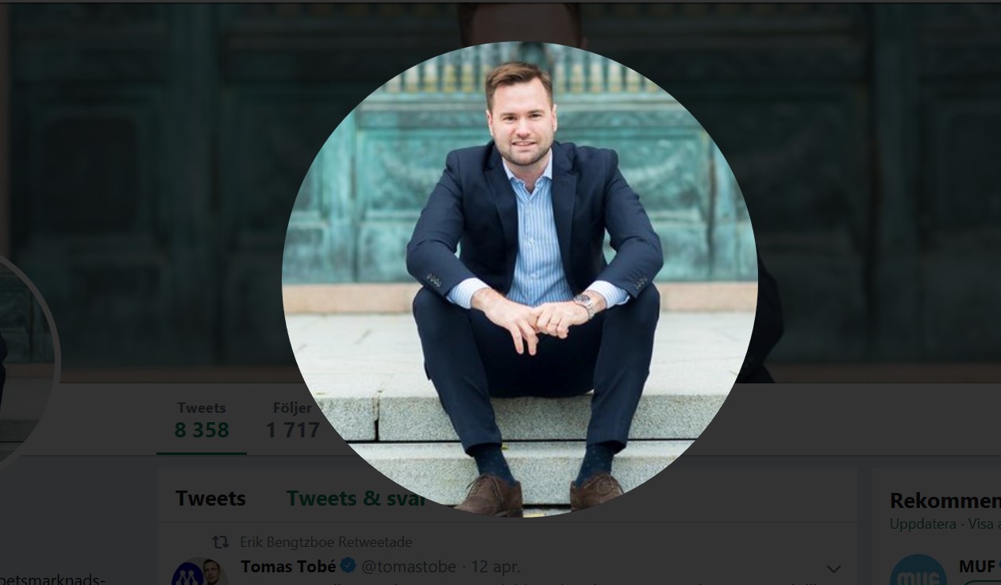Click the Rekommenderade panel heading
The width and height of the screenshot is (1001, 585).
coord(945,501)
